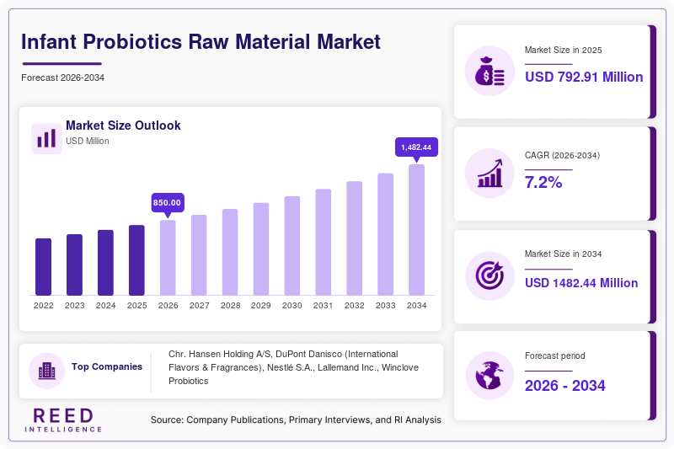674x449 pixels.
Task: Select the 2034 bar in chart
Action: point(416,230)
